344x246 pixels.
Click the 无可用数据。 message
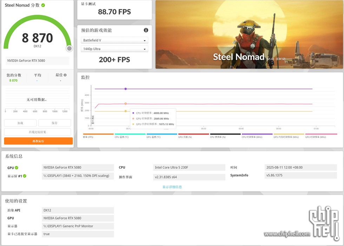pyautogui.click(x=37, y=100)
